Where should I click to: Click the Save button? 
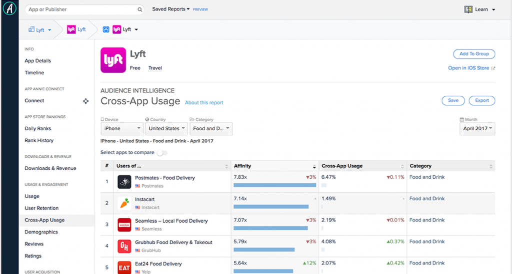[453, 100]
